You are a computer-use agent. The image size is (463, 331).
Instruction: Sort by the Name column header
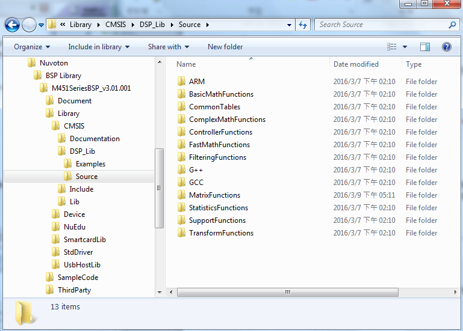coord(186,64)
